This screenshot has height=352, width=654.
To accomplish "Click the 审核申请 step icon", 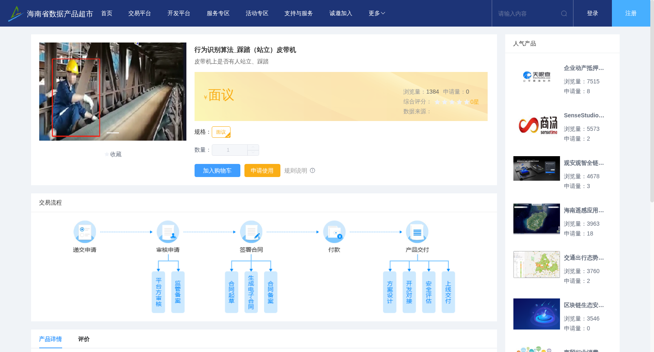I will (x=168, y=232).
